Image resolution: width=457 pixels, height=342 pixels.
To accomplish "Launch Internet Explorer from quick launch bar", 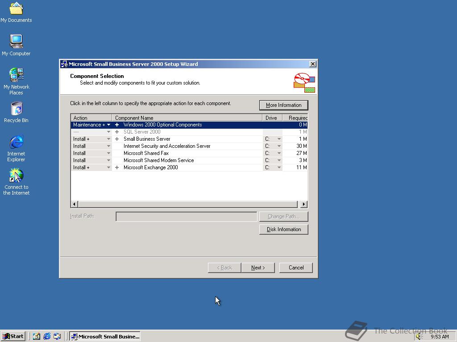I will pos(47,336).
